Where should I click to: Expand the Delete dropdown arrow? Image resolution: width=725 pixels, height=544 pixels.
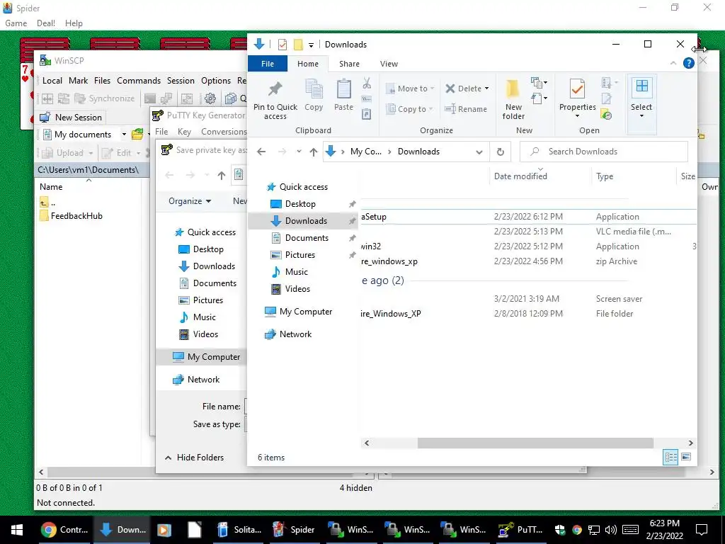(486, 89)
